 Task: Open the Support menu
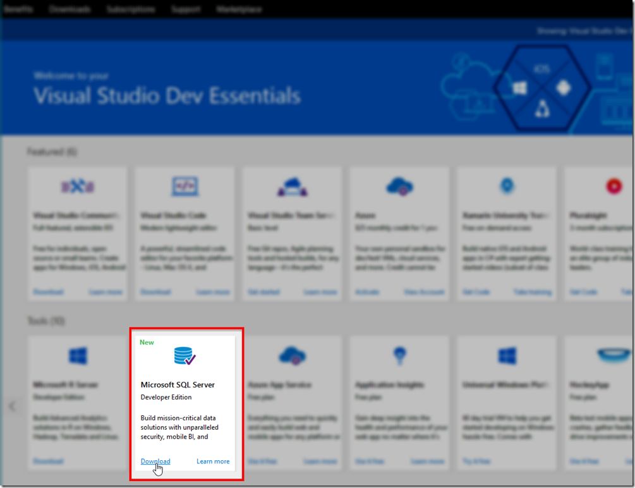point(186,9)
